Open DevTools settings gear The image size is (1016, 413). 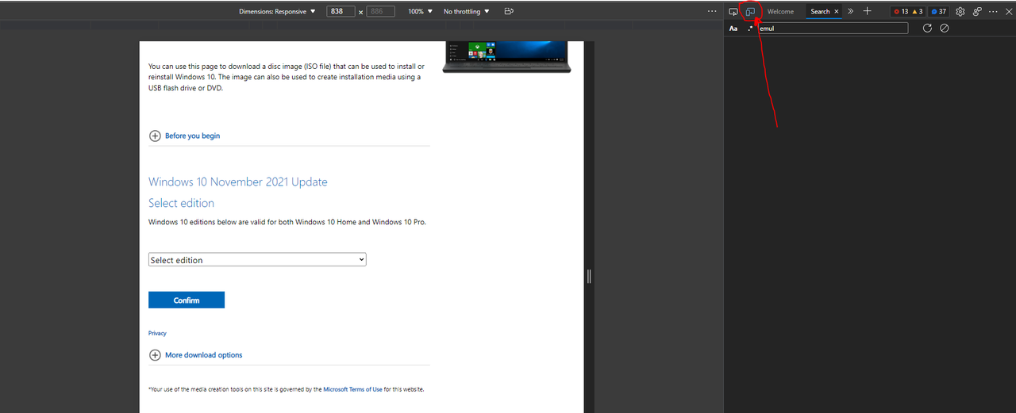pyautogui.click(x=960, y=11)
